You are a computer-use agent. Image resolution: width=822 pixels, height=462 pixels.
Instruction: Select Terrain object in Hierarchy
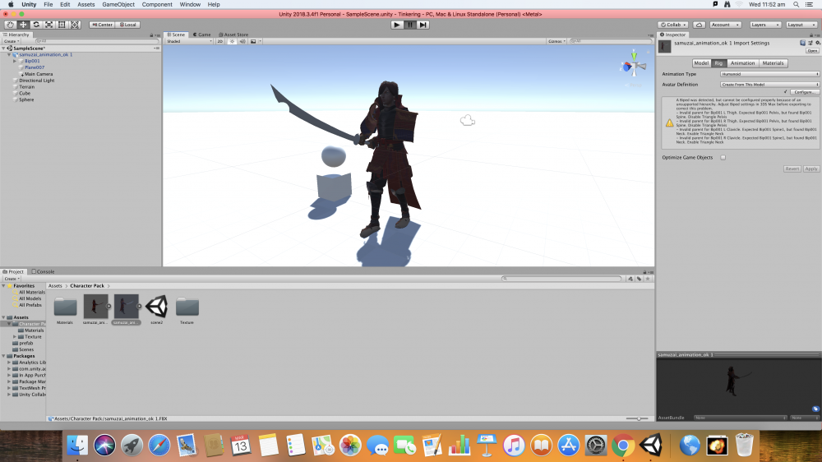(x=27, y=87)
